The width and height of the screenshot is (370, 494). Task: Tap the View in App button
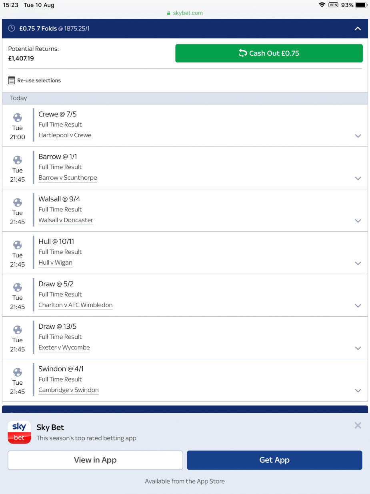coord(95,460)
